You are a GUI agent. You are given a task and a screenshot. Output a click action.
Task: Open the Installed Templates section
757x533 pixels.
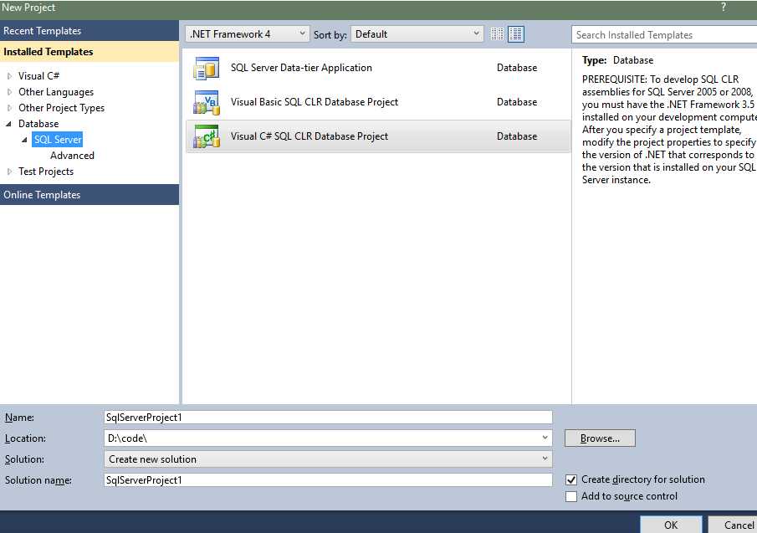(x=90, y=52)
